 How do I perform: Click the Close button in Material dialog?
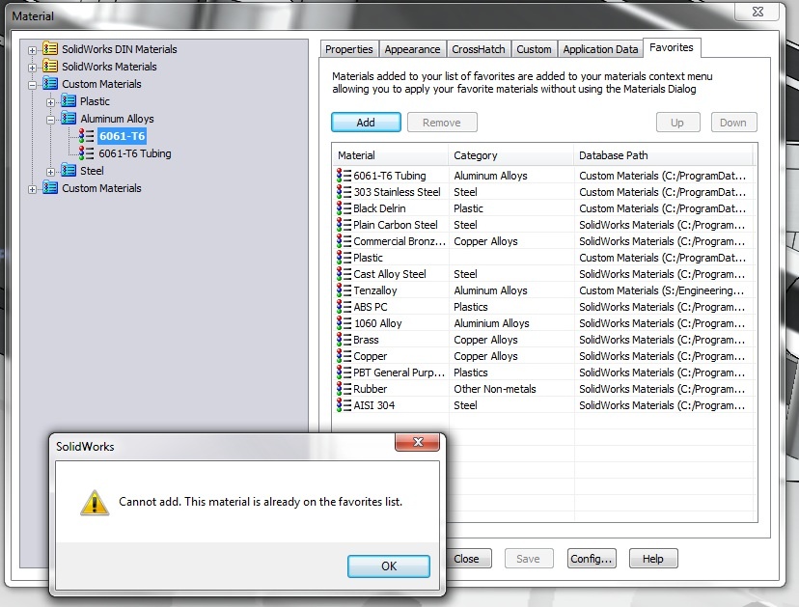(467, 559)
